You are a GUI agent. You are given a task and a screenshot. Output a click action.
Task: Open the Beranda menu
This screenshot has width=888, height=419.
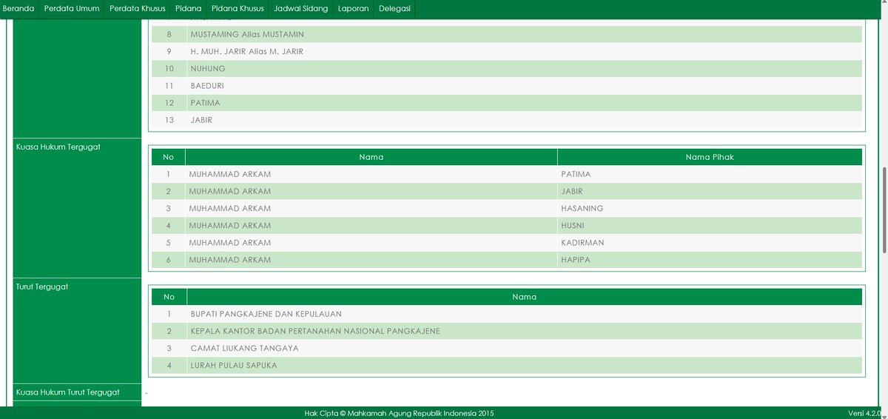point(18,9)
